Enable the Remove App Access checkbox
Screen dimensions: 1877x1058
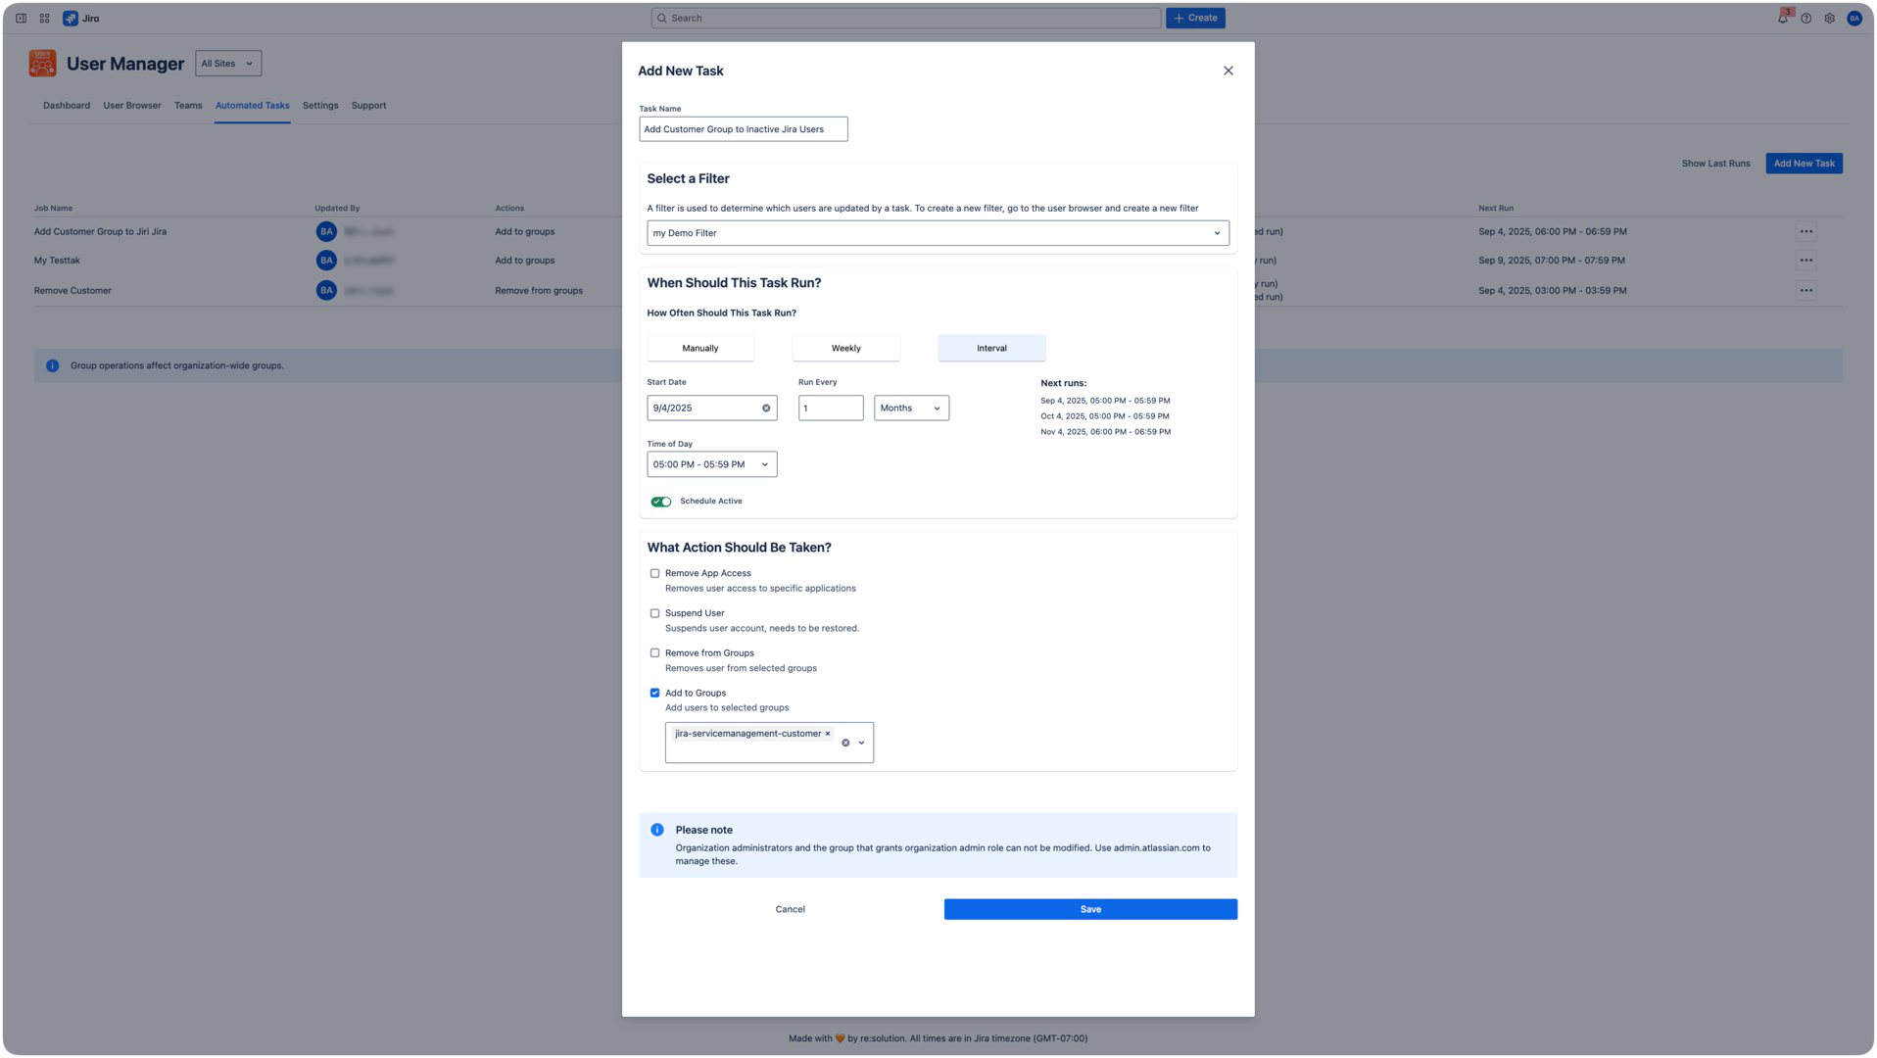tap(654, 573)
